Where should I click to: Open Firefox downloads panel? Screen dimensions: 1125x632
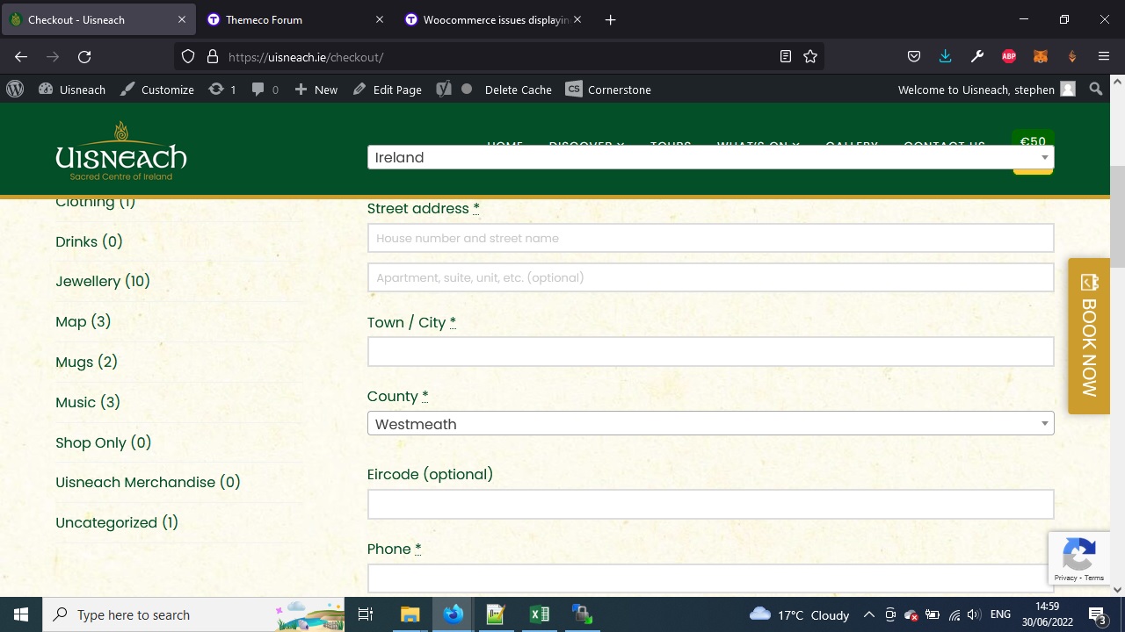tap(945, 57)
